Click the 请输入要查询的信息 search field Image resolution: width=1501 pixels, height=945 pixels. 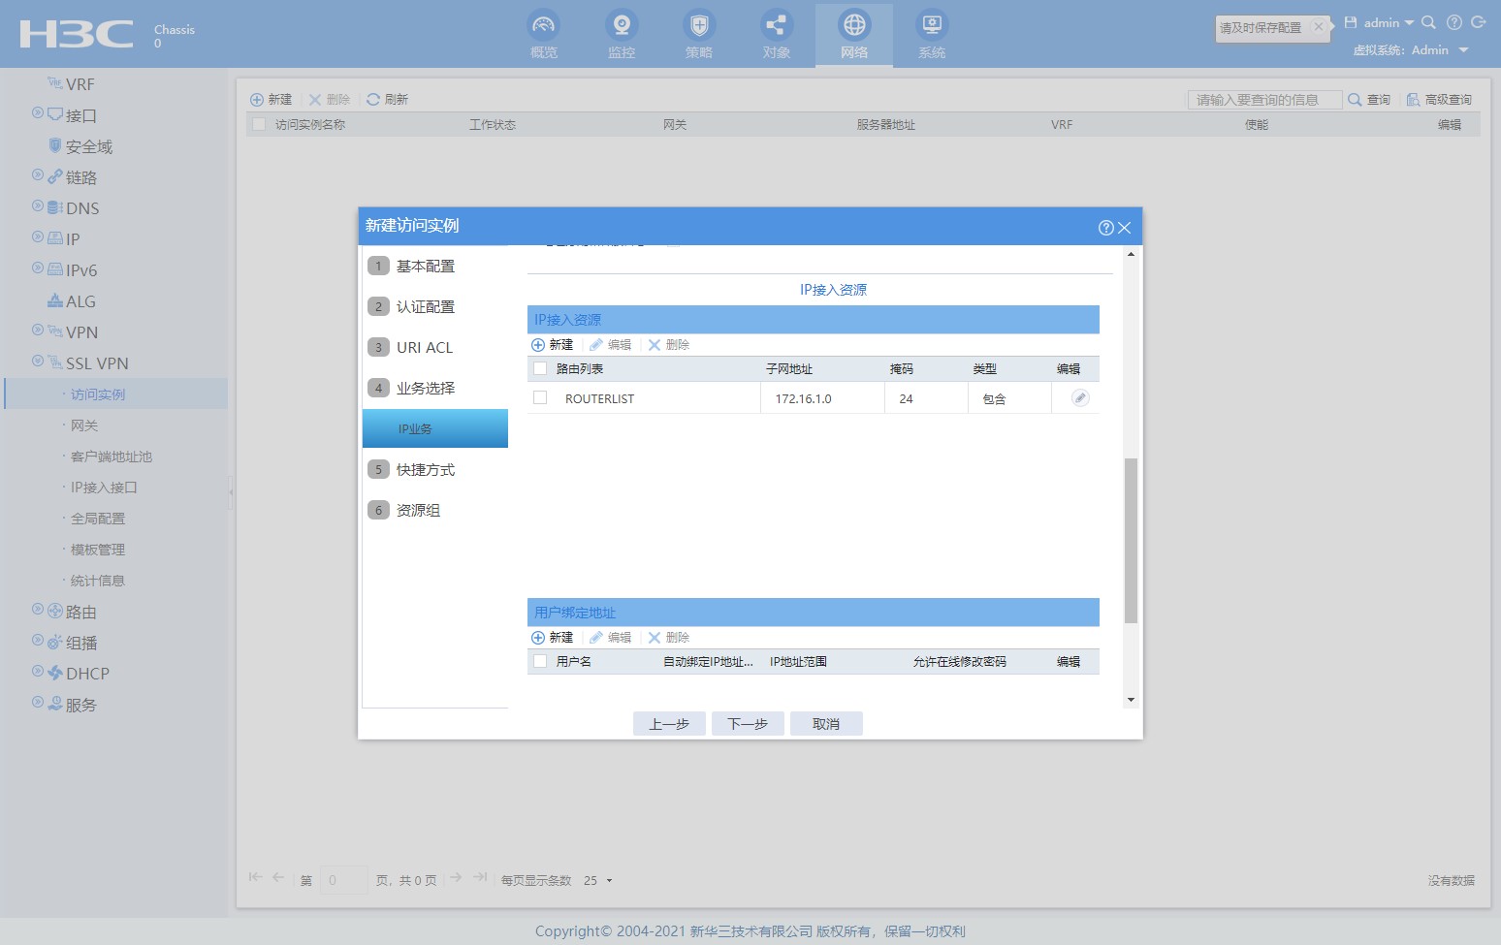click(x=1265, y=100)
